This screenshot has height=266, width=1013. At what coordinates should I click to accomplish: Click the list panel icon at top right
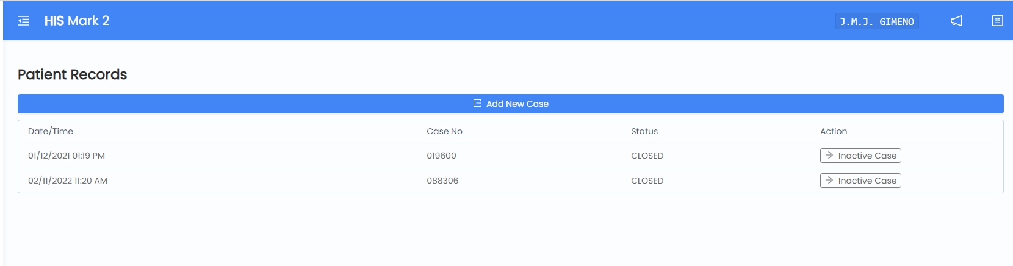[998, 21]
